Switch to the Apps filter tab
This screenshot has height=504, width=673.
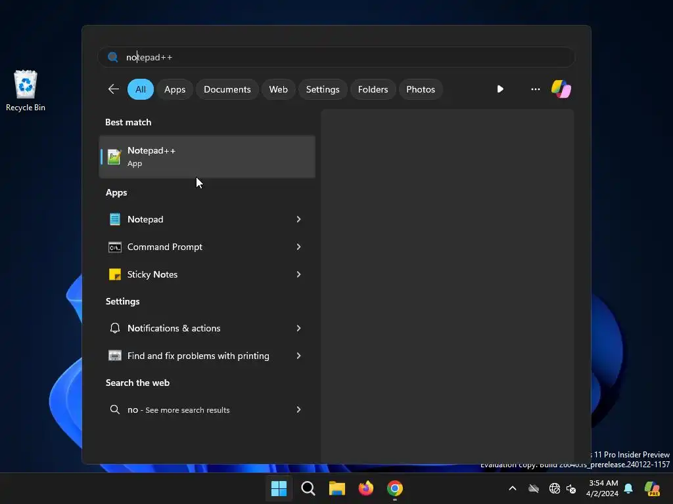click(x=175, y=89)
